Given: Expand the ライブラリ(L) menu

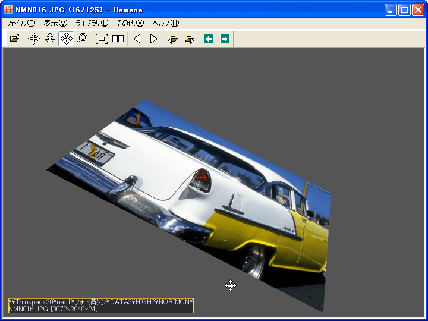Looking at the screenshot, I should coord(92,23).
